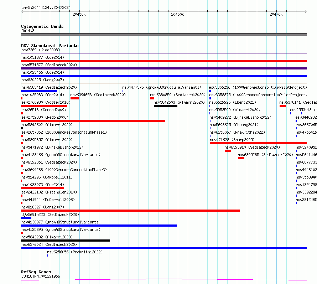Select the red nsv818327 (Wang2007) bar
The image size is (317, 284).
pos(130,211)
